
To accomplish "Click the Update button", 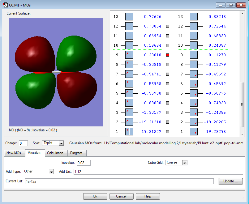I will tap(230, 181).
